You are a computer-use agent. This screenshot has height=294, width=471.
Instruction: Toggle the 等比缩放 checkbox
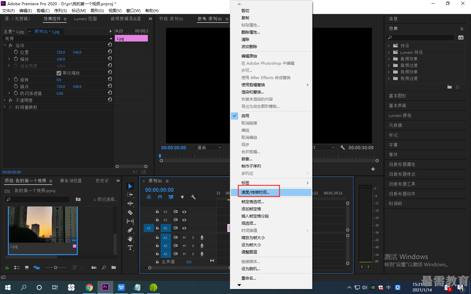(x=59, y=73)
